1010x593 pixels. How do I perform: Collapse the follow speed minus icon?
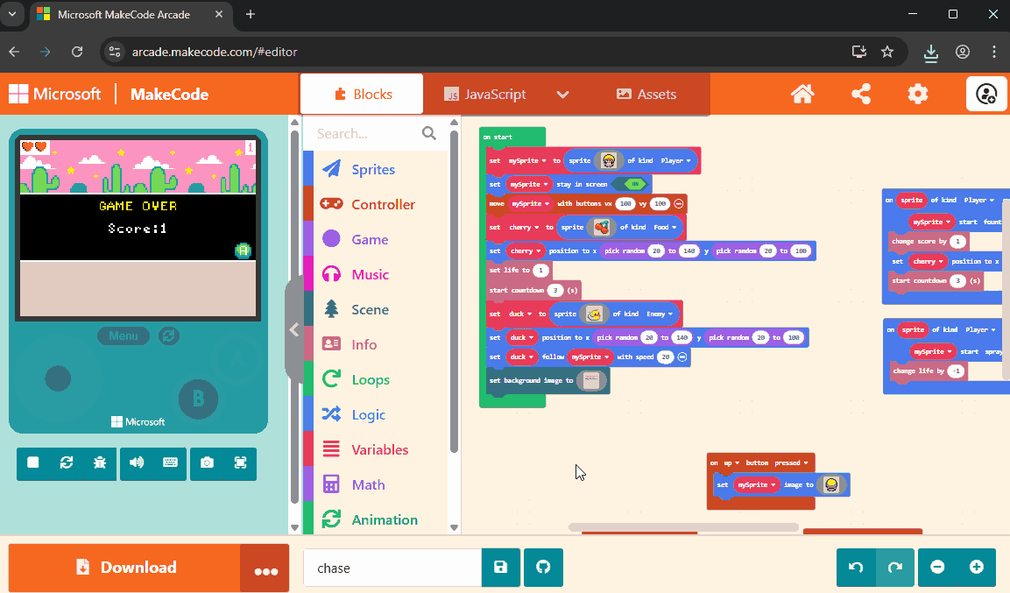pyautogui.click(x=682, y=357)
